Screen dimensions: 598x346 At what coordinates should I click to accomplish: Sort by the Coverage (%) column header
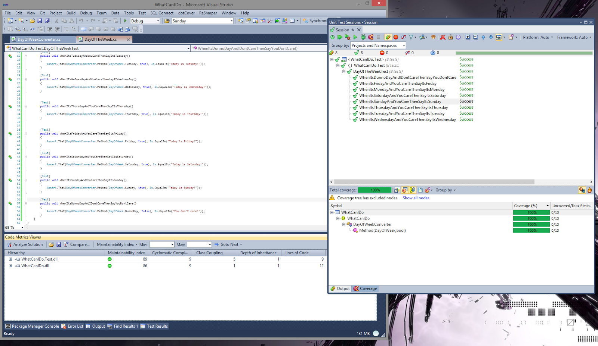(x=531, y=206)
